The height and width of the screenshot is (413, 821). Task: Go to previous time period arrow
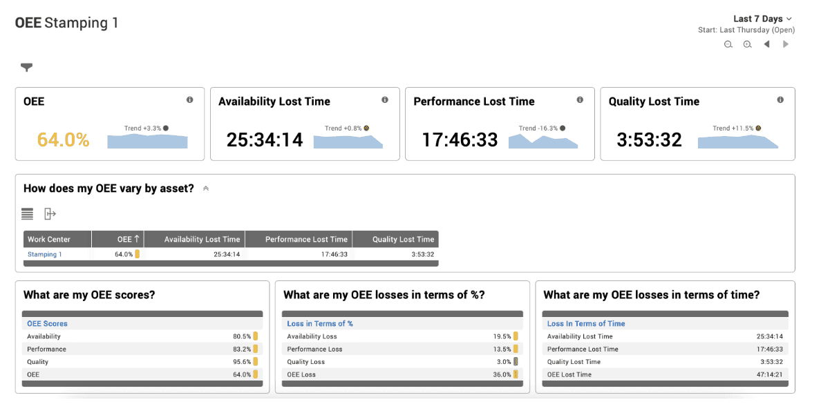coord(766,44)
